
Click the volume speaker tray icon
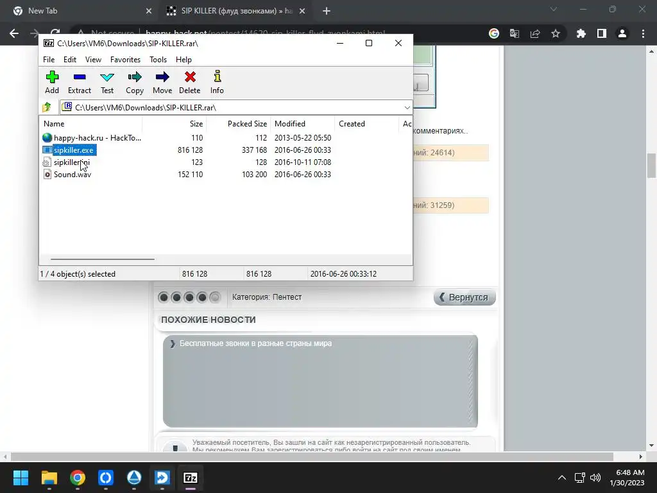[595, 478]
